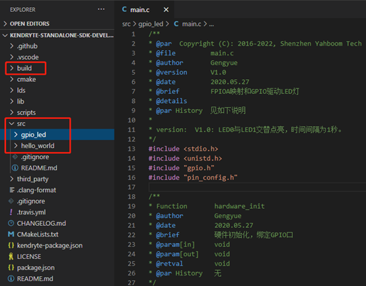Click the git icon beside src .gitignore
Image resolution: width=366 pixels, height=286 pixels.
(x=15, y=157)
